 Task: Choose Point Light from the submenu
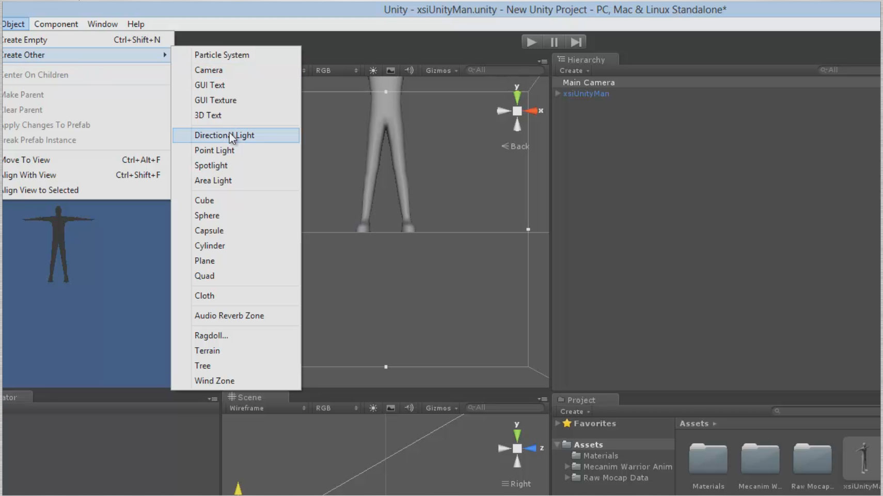coord(236,150)
